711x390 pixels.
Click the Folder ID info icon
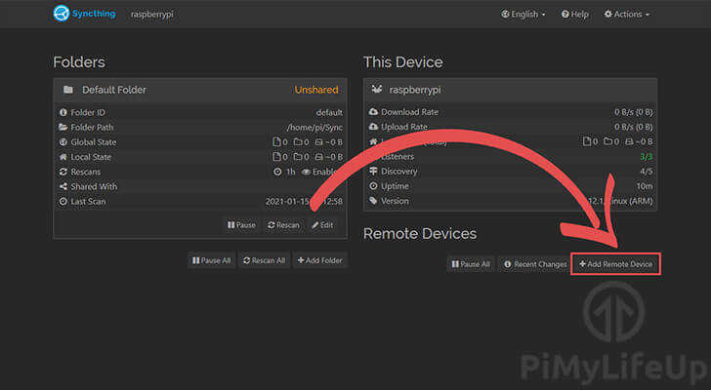[63, 112]
